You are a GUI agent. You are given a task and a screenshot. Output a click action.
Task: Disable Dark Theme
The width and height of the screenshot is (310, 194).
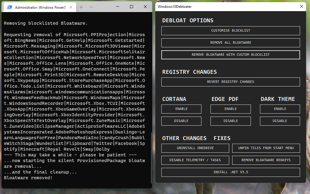click(280, 121)
